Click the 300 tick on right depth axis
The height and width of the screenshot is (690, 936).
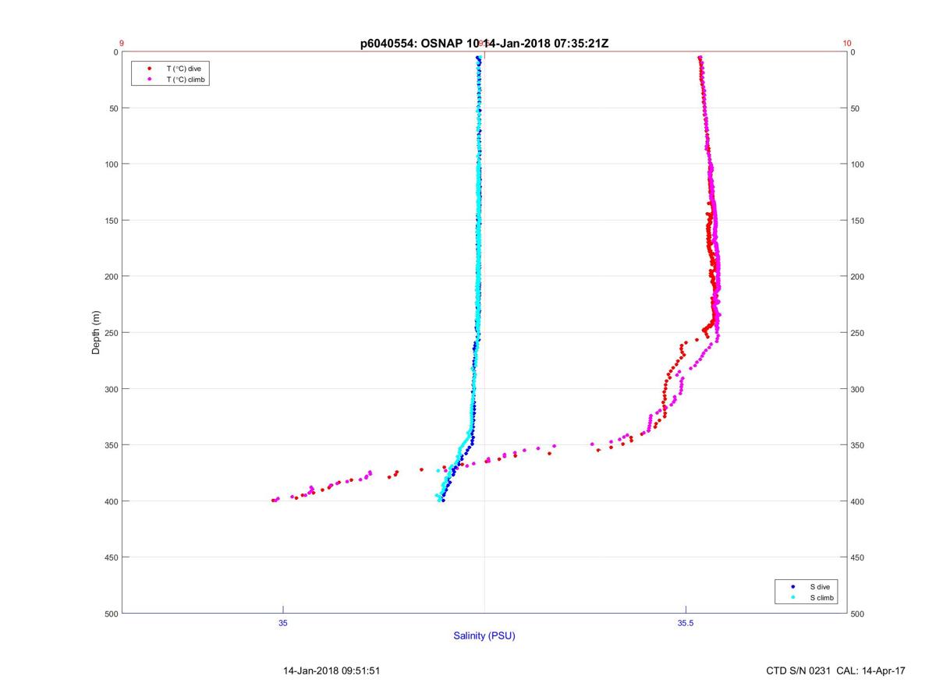pyautogui.click(x=858, y=389)
